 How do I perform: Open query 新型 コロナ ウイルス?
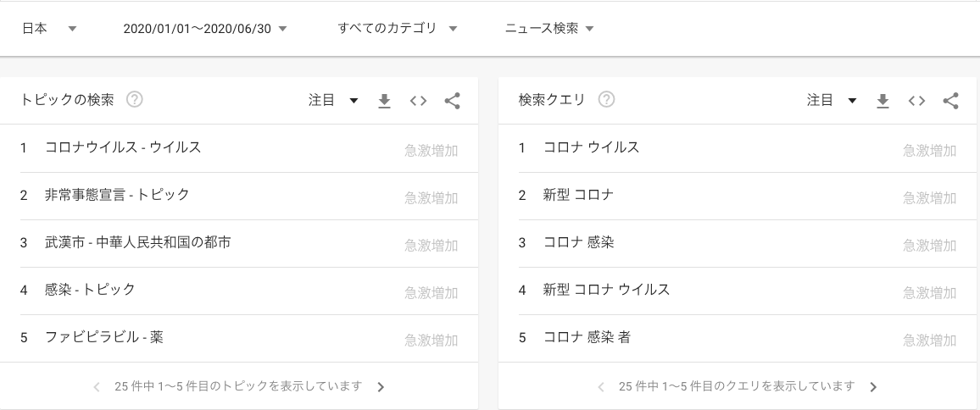tap(738, 291)
